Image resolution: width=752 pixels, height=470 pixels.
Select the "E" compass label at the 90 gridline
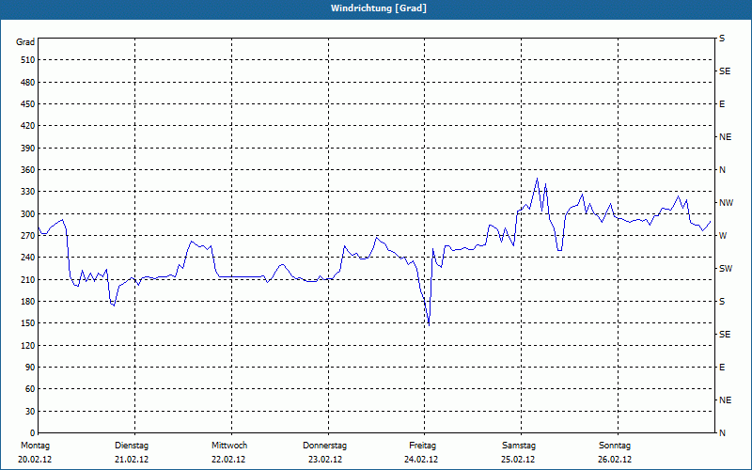coord(722,368)
